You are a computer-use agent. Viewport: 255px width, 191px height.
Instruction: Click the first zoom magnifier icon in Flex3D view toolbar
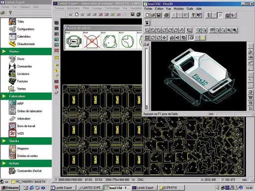(198, 30)
